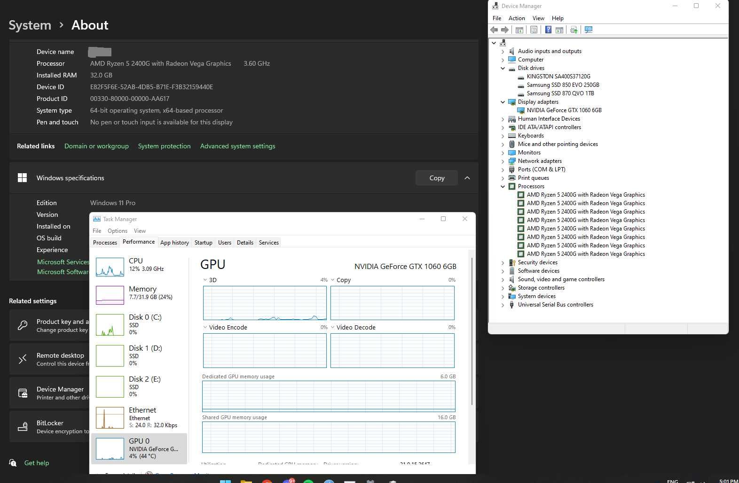Select Disk 0 (C:) in performance sidebar
This screenshot has height=483, width=739.
pyautogui.click(x=140, y=325)
